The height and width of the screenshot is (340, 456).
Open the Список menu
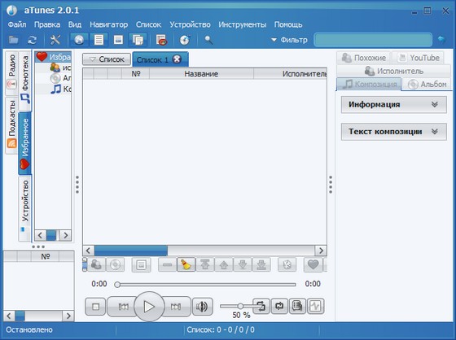[x=148, y=24]
